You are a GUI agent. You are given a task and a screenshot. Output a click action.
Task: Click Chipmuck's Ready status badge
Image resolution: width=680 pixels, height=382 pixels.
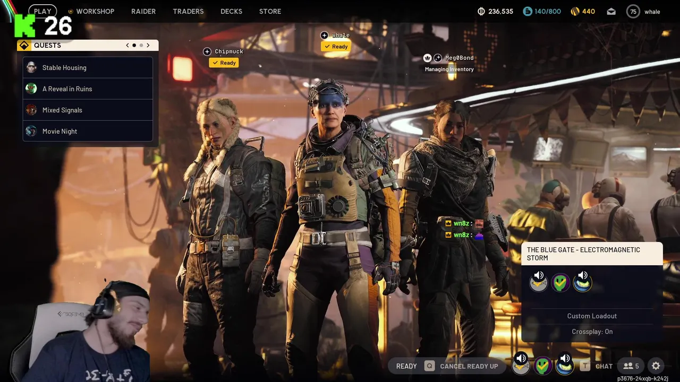click(x=224, y=63)
